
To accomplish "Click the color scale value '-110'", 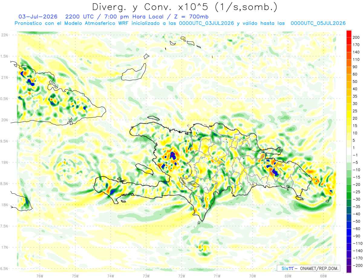I will pyautogui.click(x=357, y=243).
